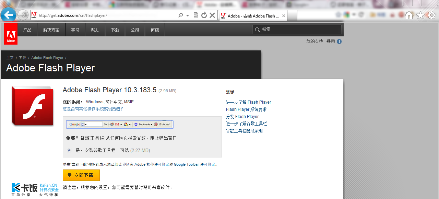Open 进一步了解谷歌工具栏 link
Viewport: 439px width, 199px height.
tap(246, 124)
